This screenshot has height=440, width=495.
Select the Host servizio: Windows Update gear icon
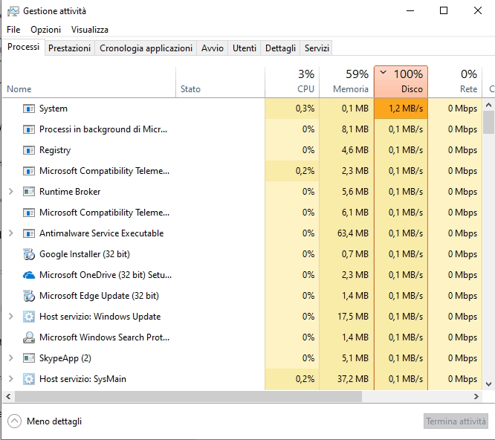(29, 317)
